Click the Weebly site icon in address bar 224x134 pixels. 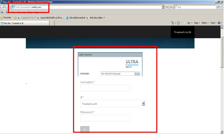coord(14,7)
